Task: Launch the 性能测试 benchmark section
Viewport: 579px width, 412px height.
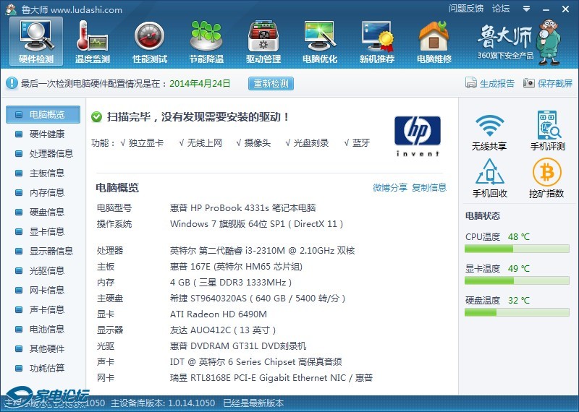Action: click(x=149, y=42)
